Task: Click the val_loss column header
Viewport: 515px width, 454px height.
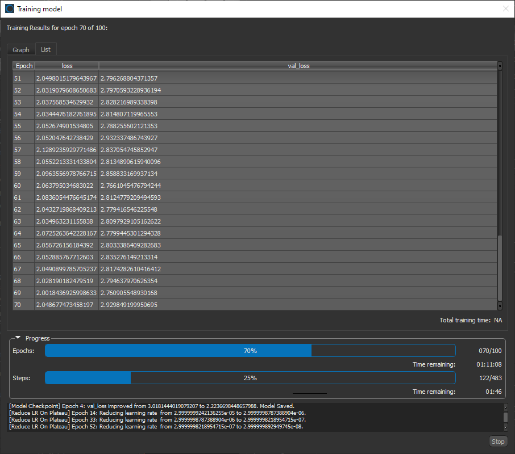Action: coord(298,66)
